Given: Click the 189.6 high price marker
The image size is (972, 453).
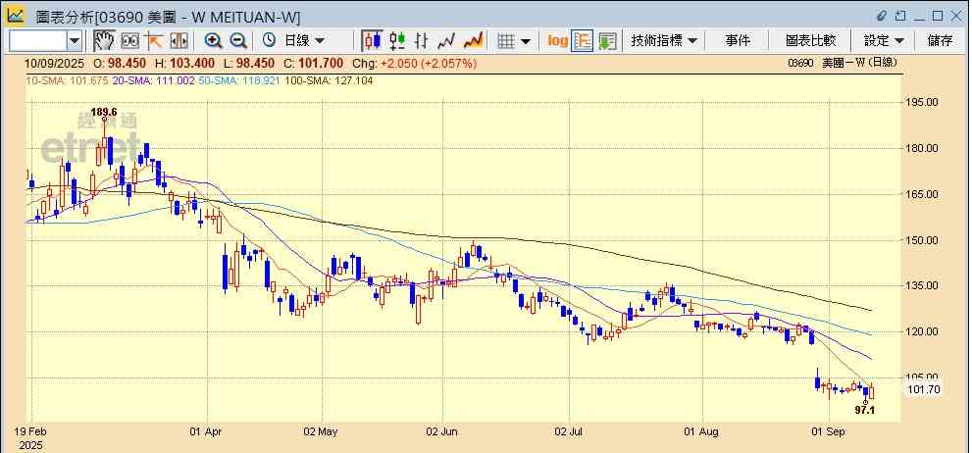Looking at the screenshot, I should click(x=104, y=112).
